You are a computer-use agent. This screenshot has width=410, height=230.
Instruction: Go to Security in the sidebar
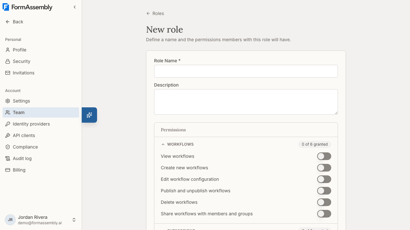[x=41, y=61]
